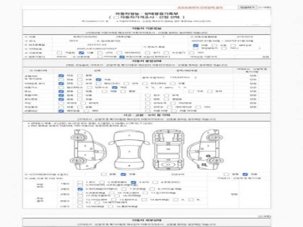Viewport: 303px width, 227px height.
Task: Check the 수소전기 fuel checkbox
Action: coord(166,52)
